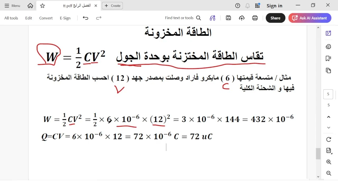Viewport: 338px width, 190px height.
Task: Go to previous page with up chevron
Action: pos(328,117)
